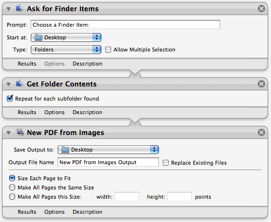Open the Type Folders dropdown
Viewport: 271px width, 222px height.
tap(66, 50)
